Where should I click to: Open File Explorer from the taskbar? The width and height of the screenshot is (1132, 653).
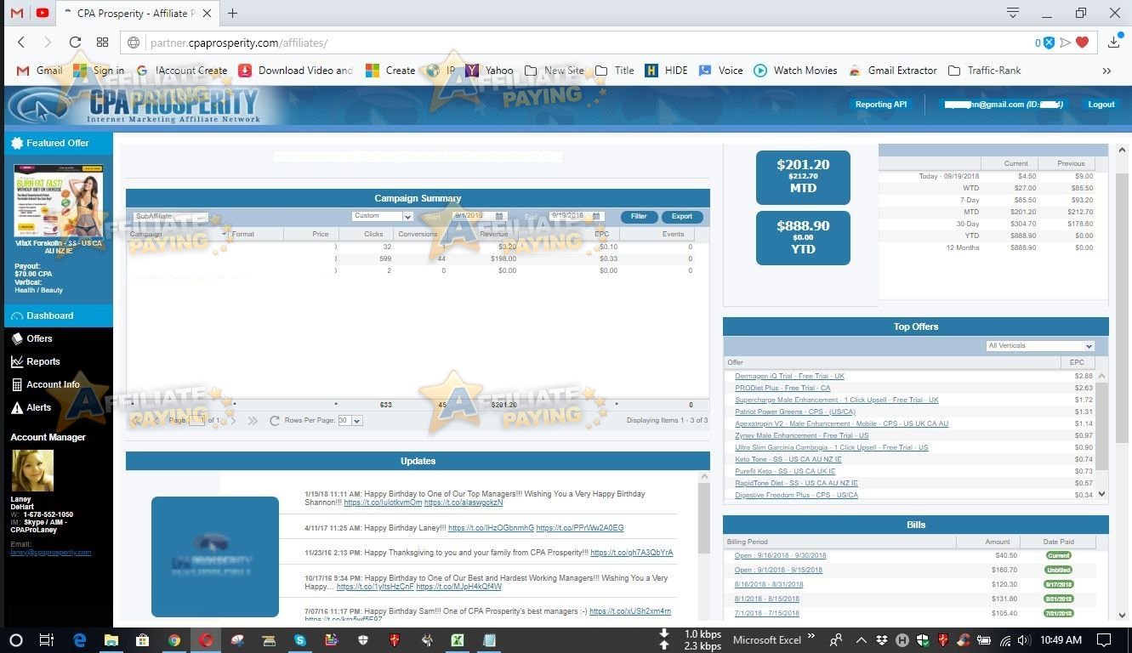[111, 639]
